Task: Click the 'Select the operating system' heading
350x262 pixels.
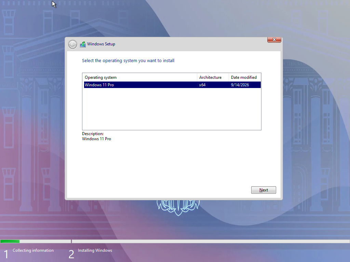Action: point(128,61)
